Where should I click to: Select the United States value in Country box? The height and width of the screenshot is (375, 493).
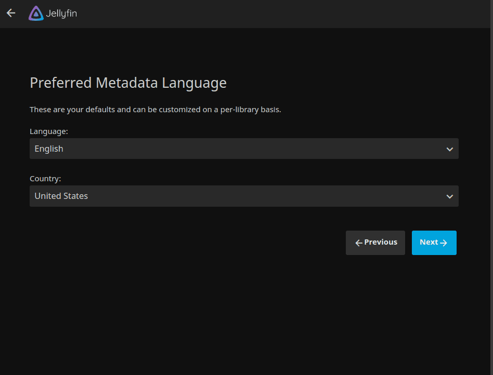(61, 196)
